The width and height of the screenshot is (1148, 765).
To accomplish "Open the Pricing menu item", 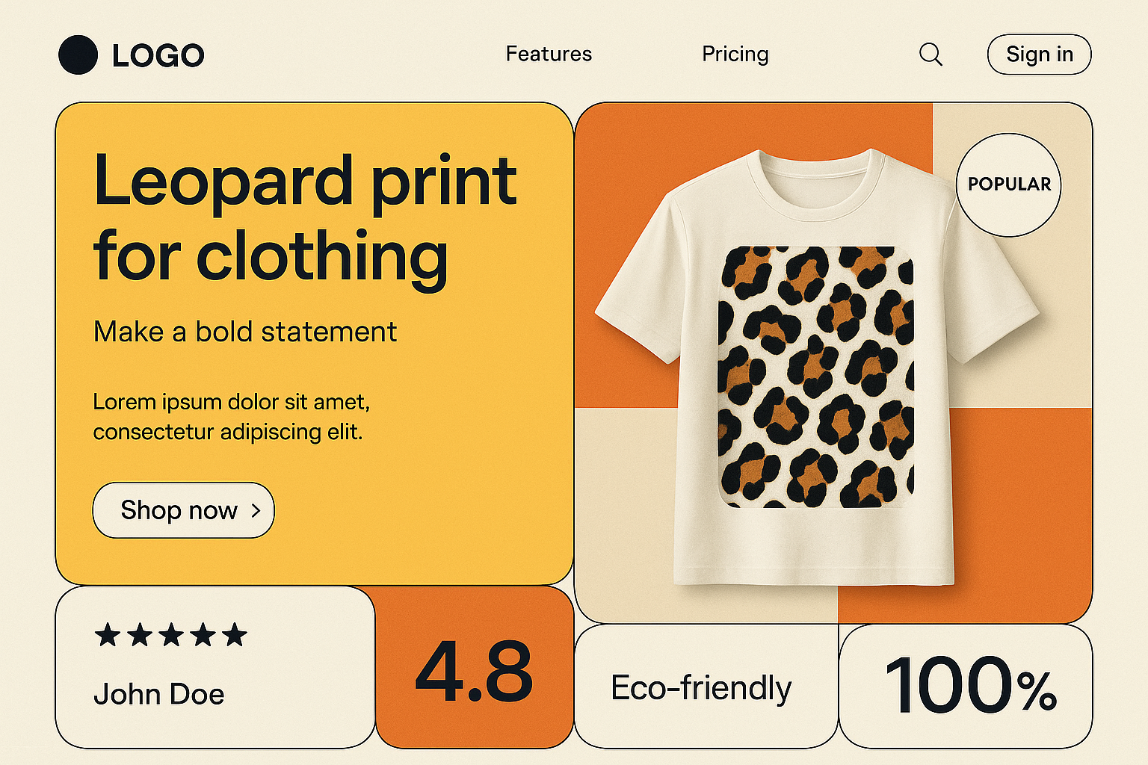I will (735, 54).
